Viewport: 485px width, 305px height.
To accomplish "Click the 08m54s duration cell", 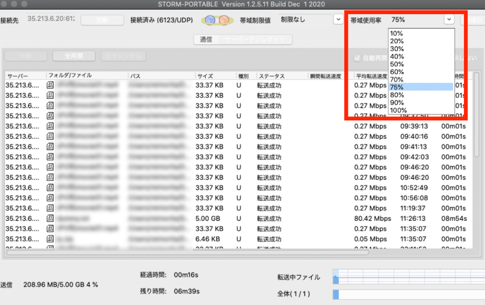I will [454, 219].
